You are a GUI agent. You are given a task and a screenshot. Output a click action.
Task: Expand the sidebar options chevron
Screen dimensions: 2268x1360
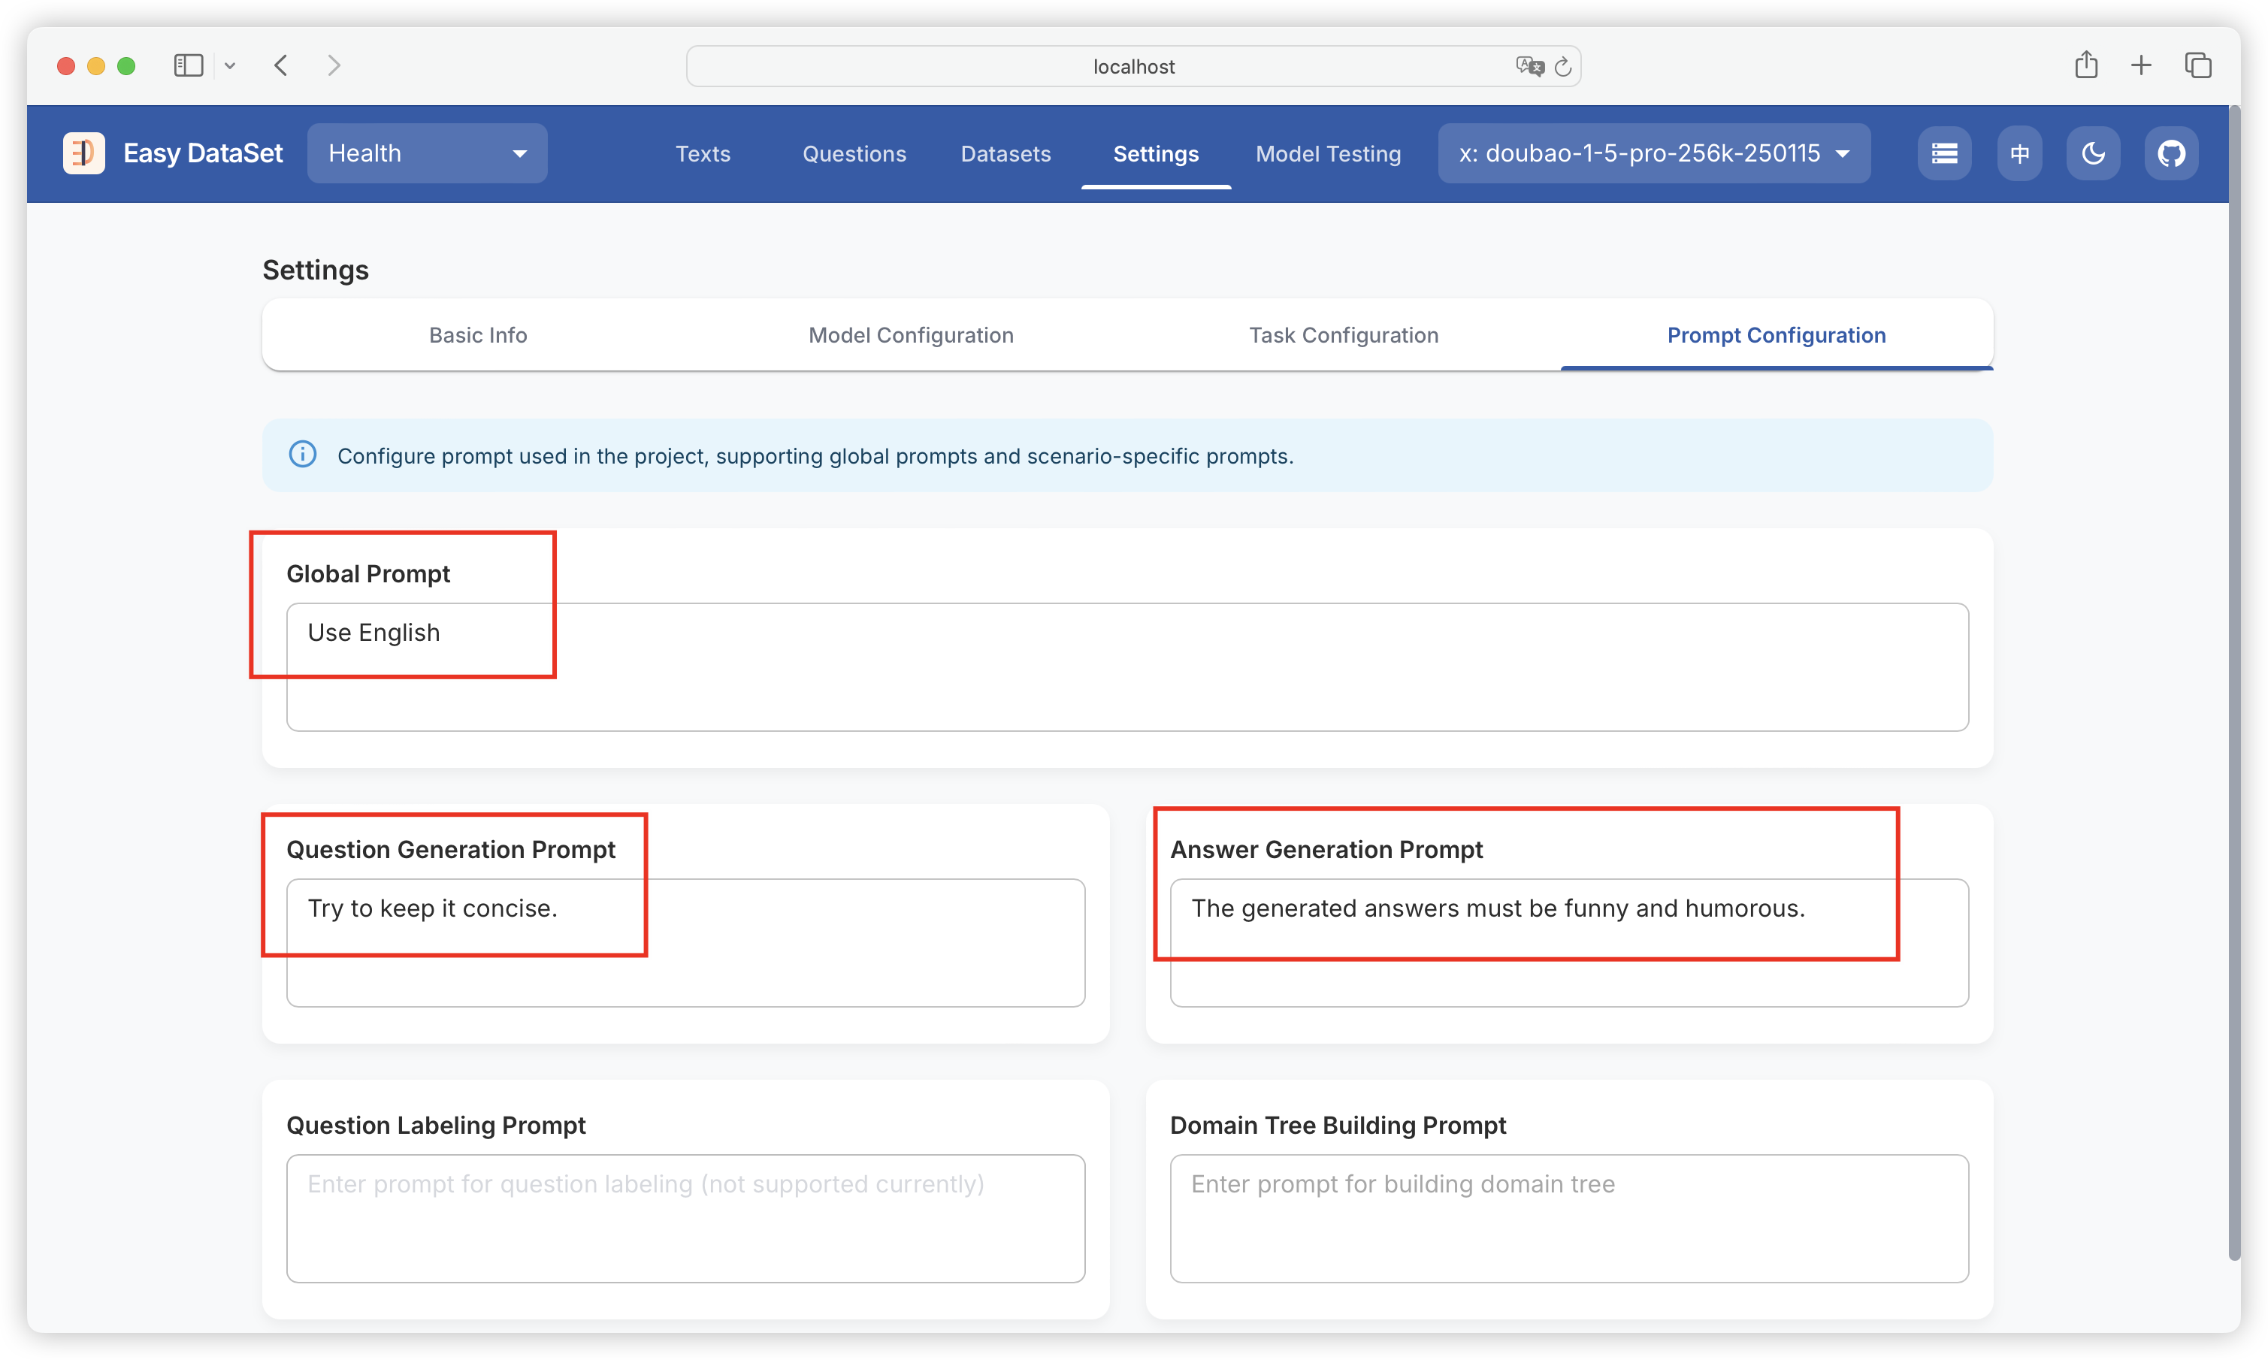(x=230, y=65)
